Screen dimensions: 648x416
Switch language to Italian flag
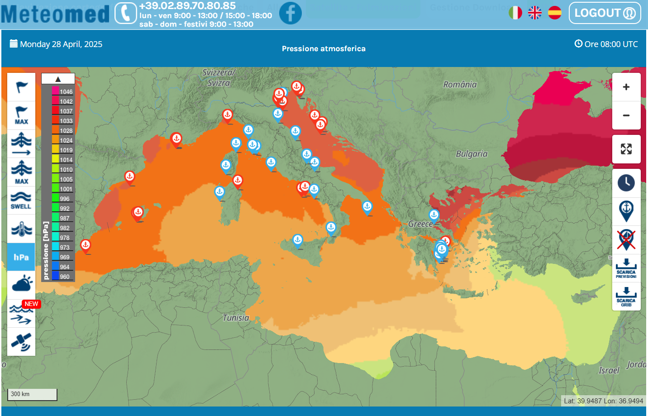(x=515, y=13)
